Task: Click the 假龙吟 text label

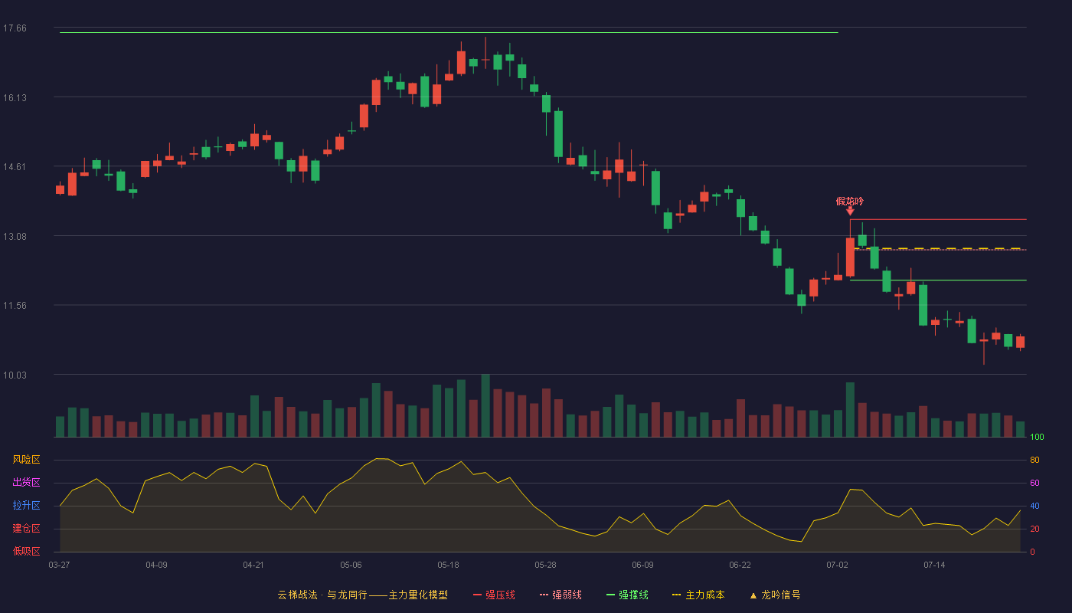Action: coord(850,201)
